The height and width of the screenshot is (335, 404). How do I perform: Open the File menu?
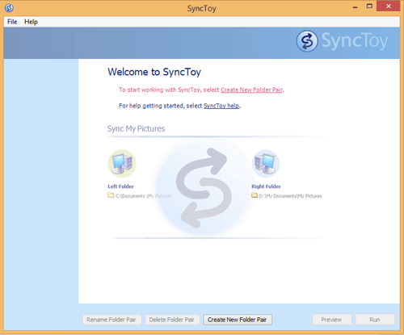tap(12, 22)
